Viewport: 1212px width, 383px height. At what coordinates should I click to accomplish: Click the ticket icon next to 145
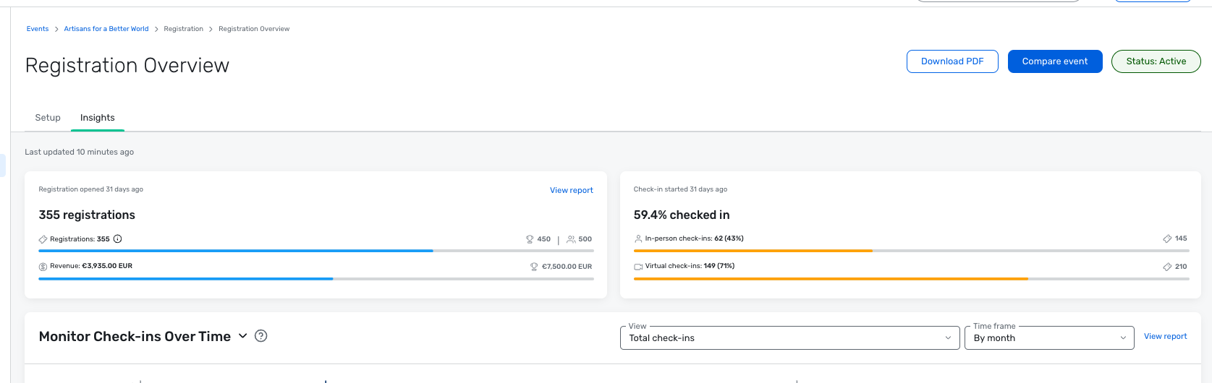point(1167,238)
